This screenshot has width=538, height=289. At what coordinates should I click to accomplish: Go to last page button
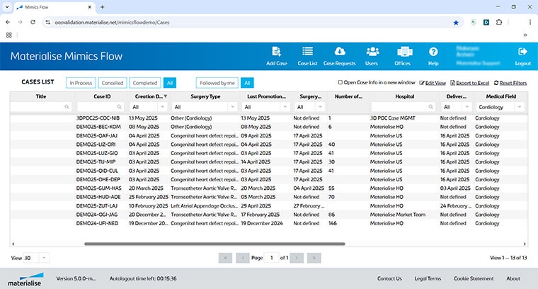(314, 258)
